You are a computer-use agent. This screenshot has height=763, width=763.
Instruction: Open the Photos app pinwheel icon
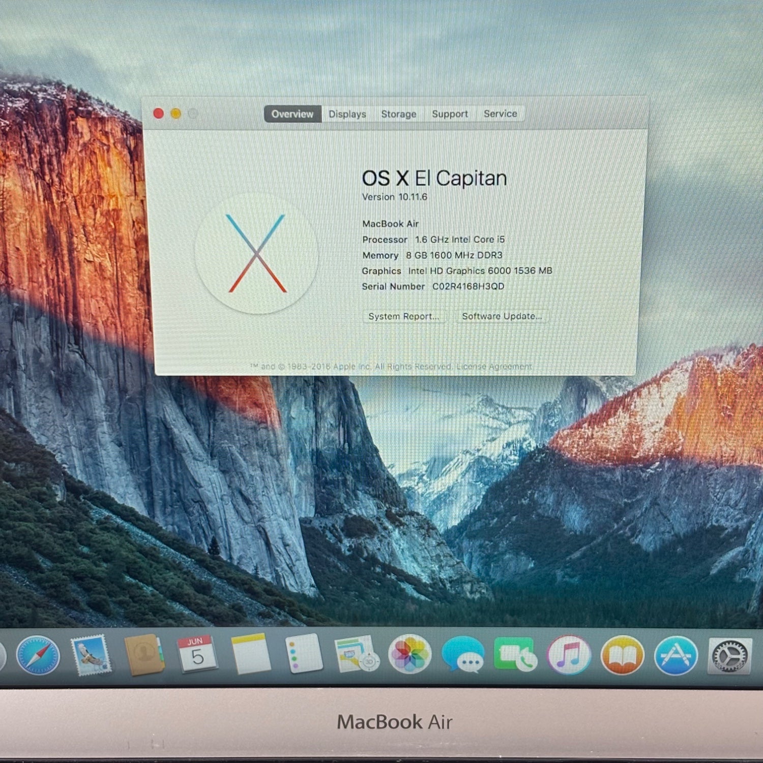tap(410, 654)
